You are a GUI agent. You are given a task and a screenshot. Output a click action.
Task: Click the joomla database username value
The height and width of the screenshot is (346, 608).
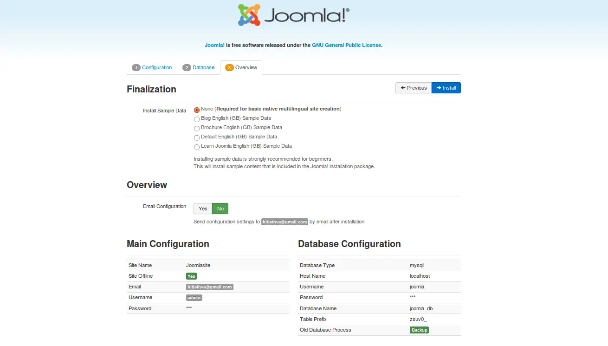pos(417,287)
